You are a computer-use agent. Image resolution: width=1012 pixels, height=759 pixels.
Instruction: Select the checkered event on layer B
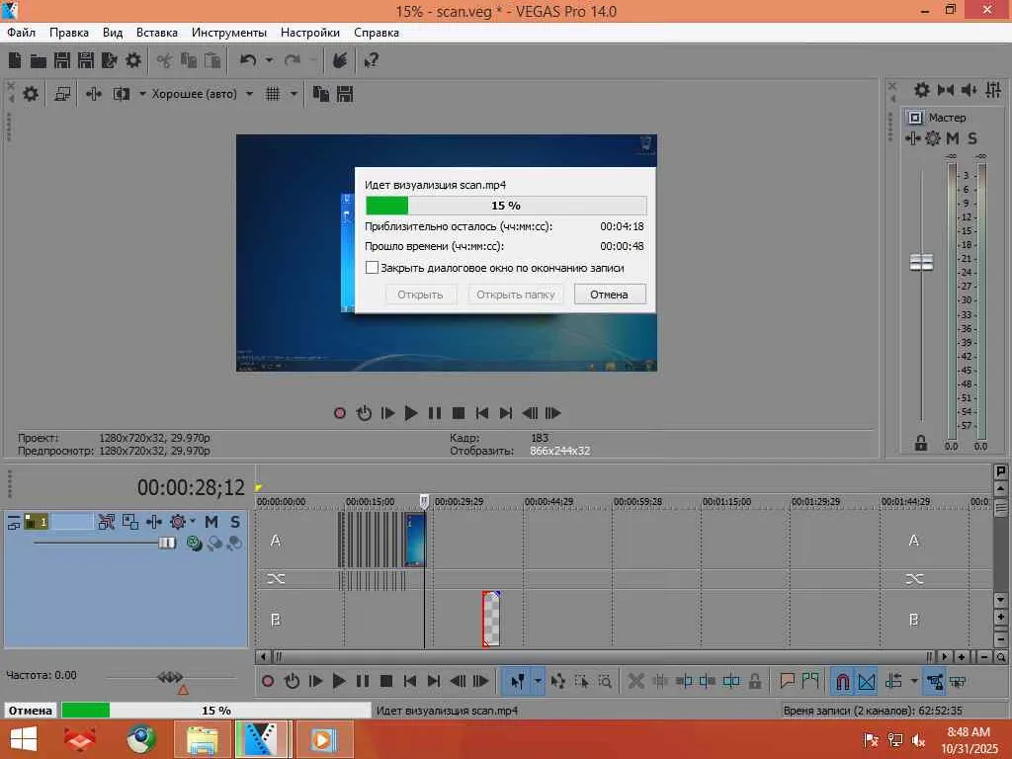coord(491,619)
